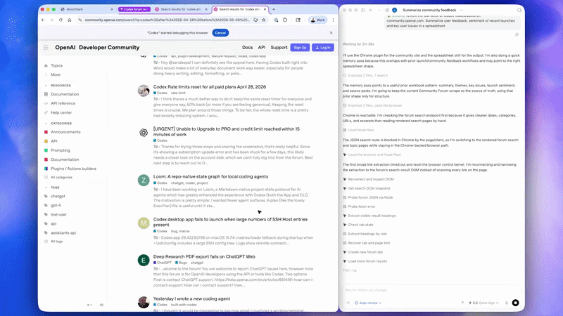This screenshot has width=563, height=316.
Task: Go to the browser home page icon
Action: [69, 20]
